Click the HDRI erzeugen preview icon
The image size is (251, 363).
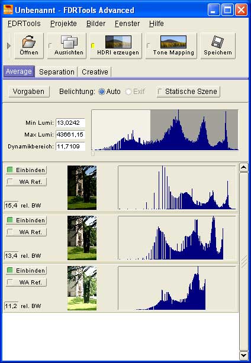(118, 41)
